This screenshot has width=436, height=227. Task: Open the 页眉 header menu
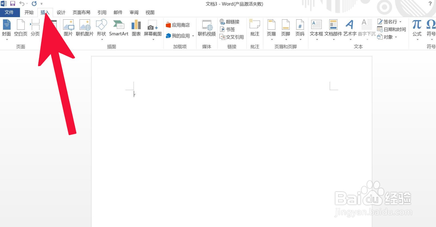(x=271, y=28)
